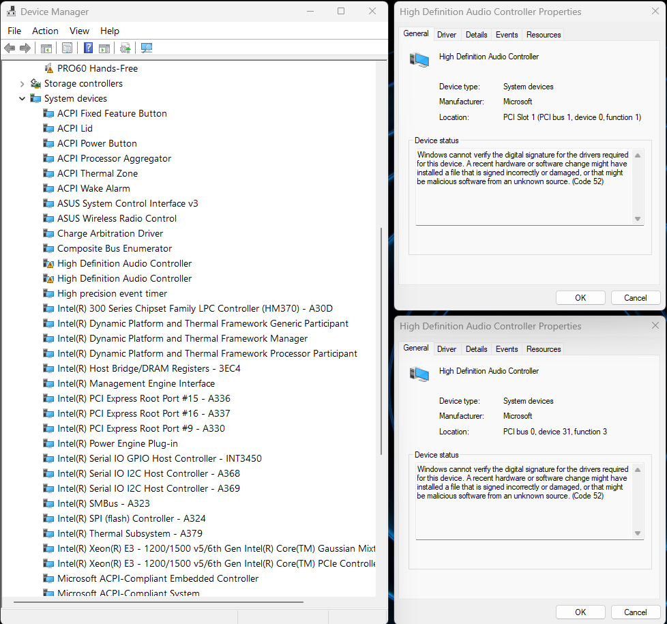Click the Scan for hardware changes icon
Screen dimensions: 667x624
(x=147, y=48)
